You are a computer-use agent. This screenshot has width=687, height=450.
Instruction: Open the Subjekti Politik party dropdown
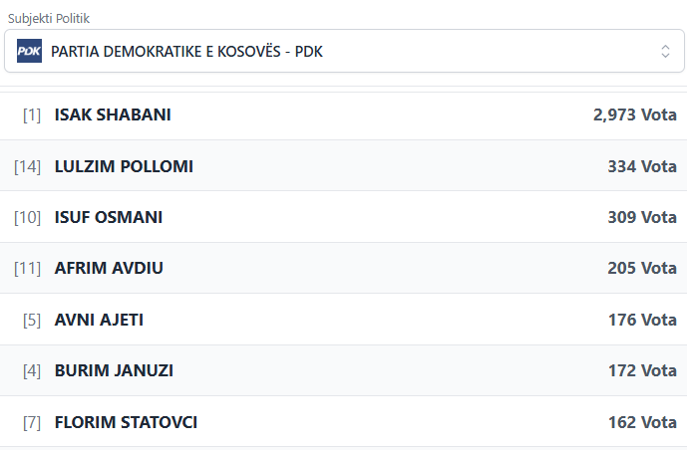(343, 51)
